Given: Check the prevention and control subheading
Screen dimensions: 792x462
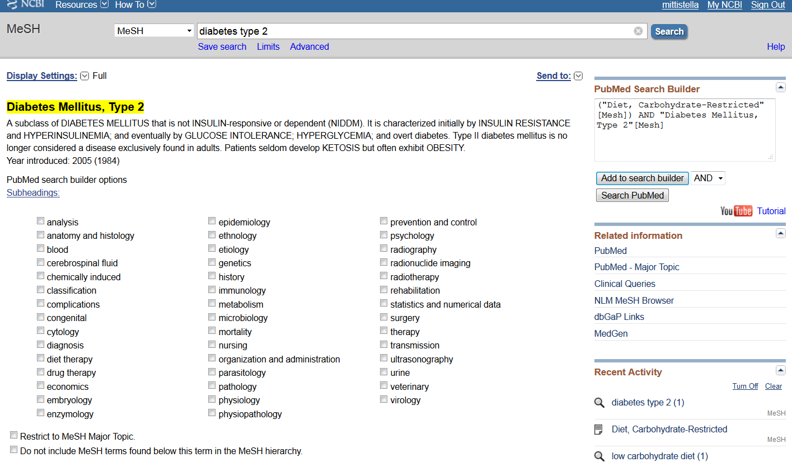Looking at the screenshot, I should [x=384, y=221].
